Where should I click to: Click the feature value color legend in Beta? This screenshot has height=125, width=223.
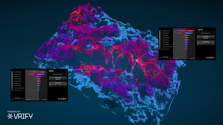(x=18, y=99)
